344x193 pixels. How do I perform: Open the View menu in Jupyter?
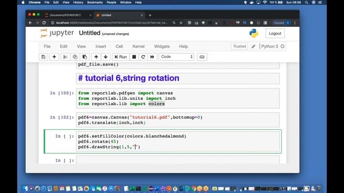coord(81,47)
